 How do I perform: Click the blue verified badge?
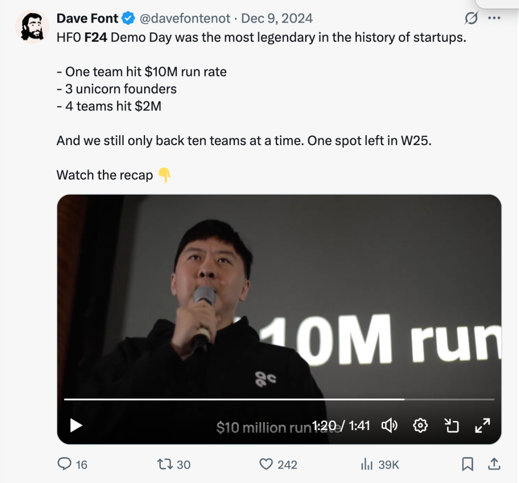[128, 19]
